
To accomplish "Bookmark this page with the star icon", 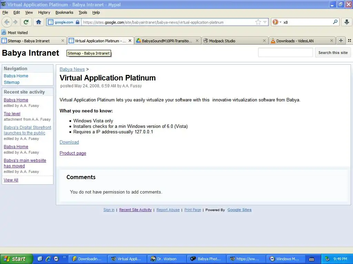I will (x=258, y=22).
